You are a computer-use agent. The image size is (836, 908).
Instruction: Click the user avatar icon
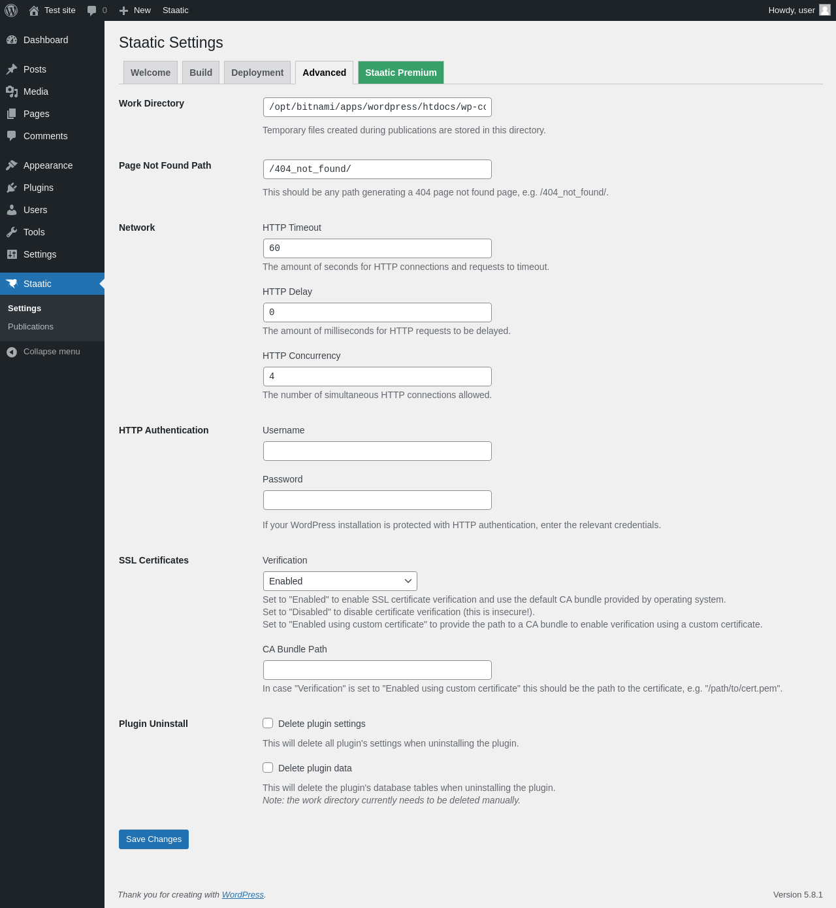(825, 10)
